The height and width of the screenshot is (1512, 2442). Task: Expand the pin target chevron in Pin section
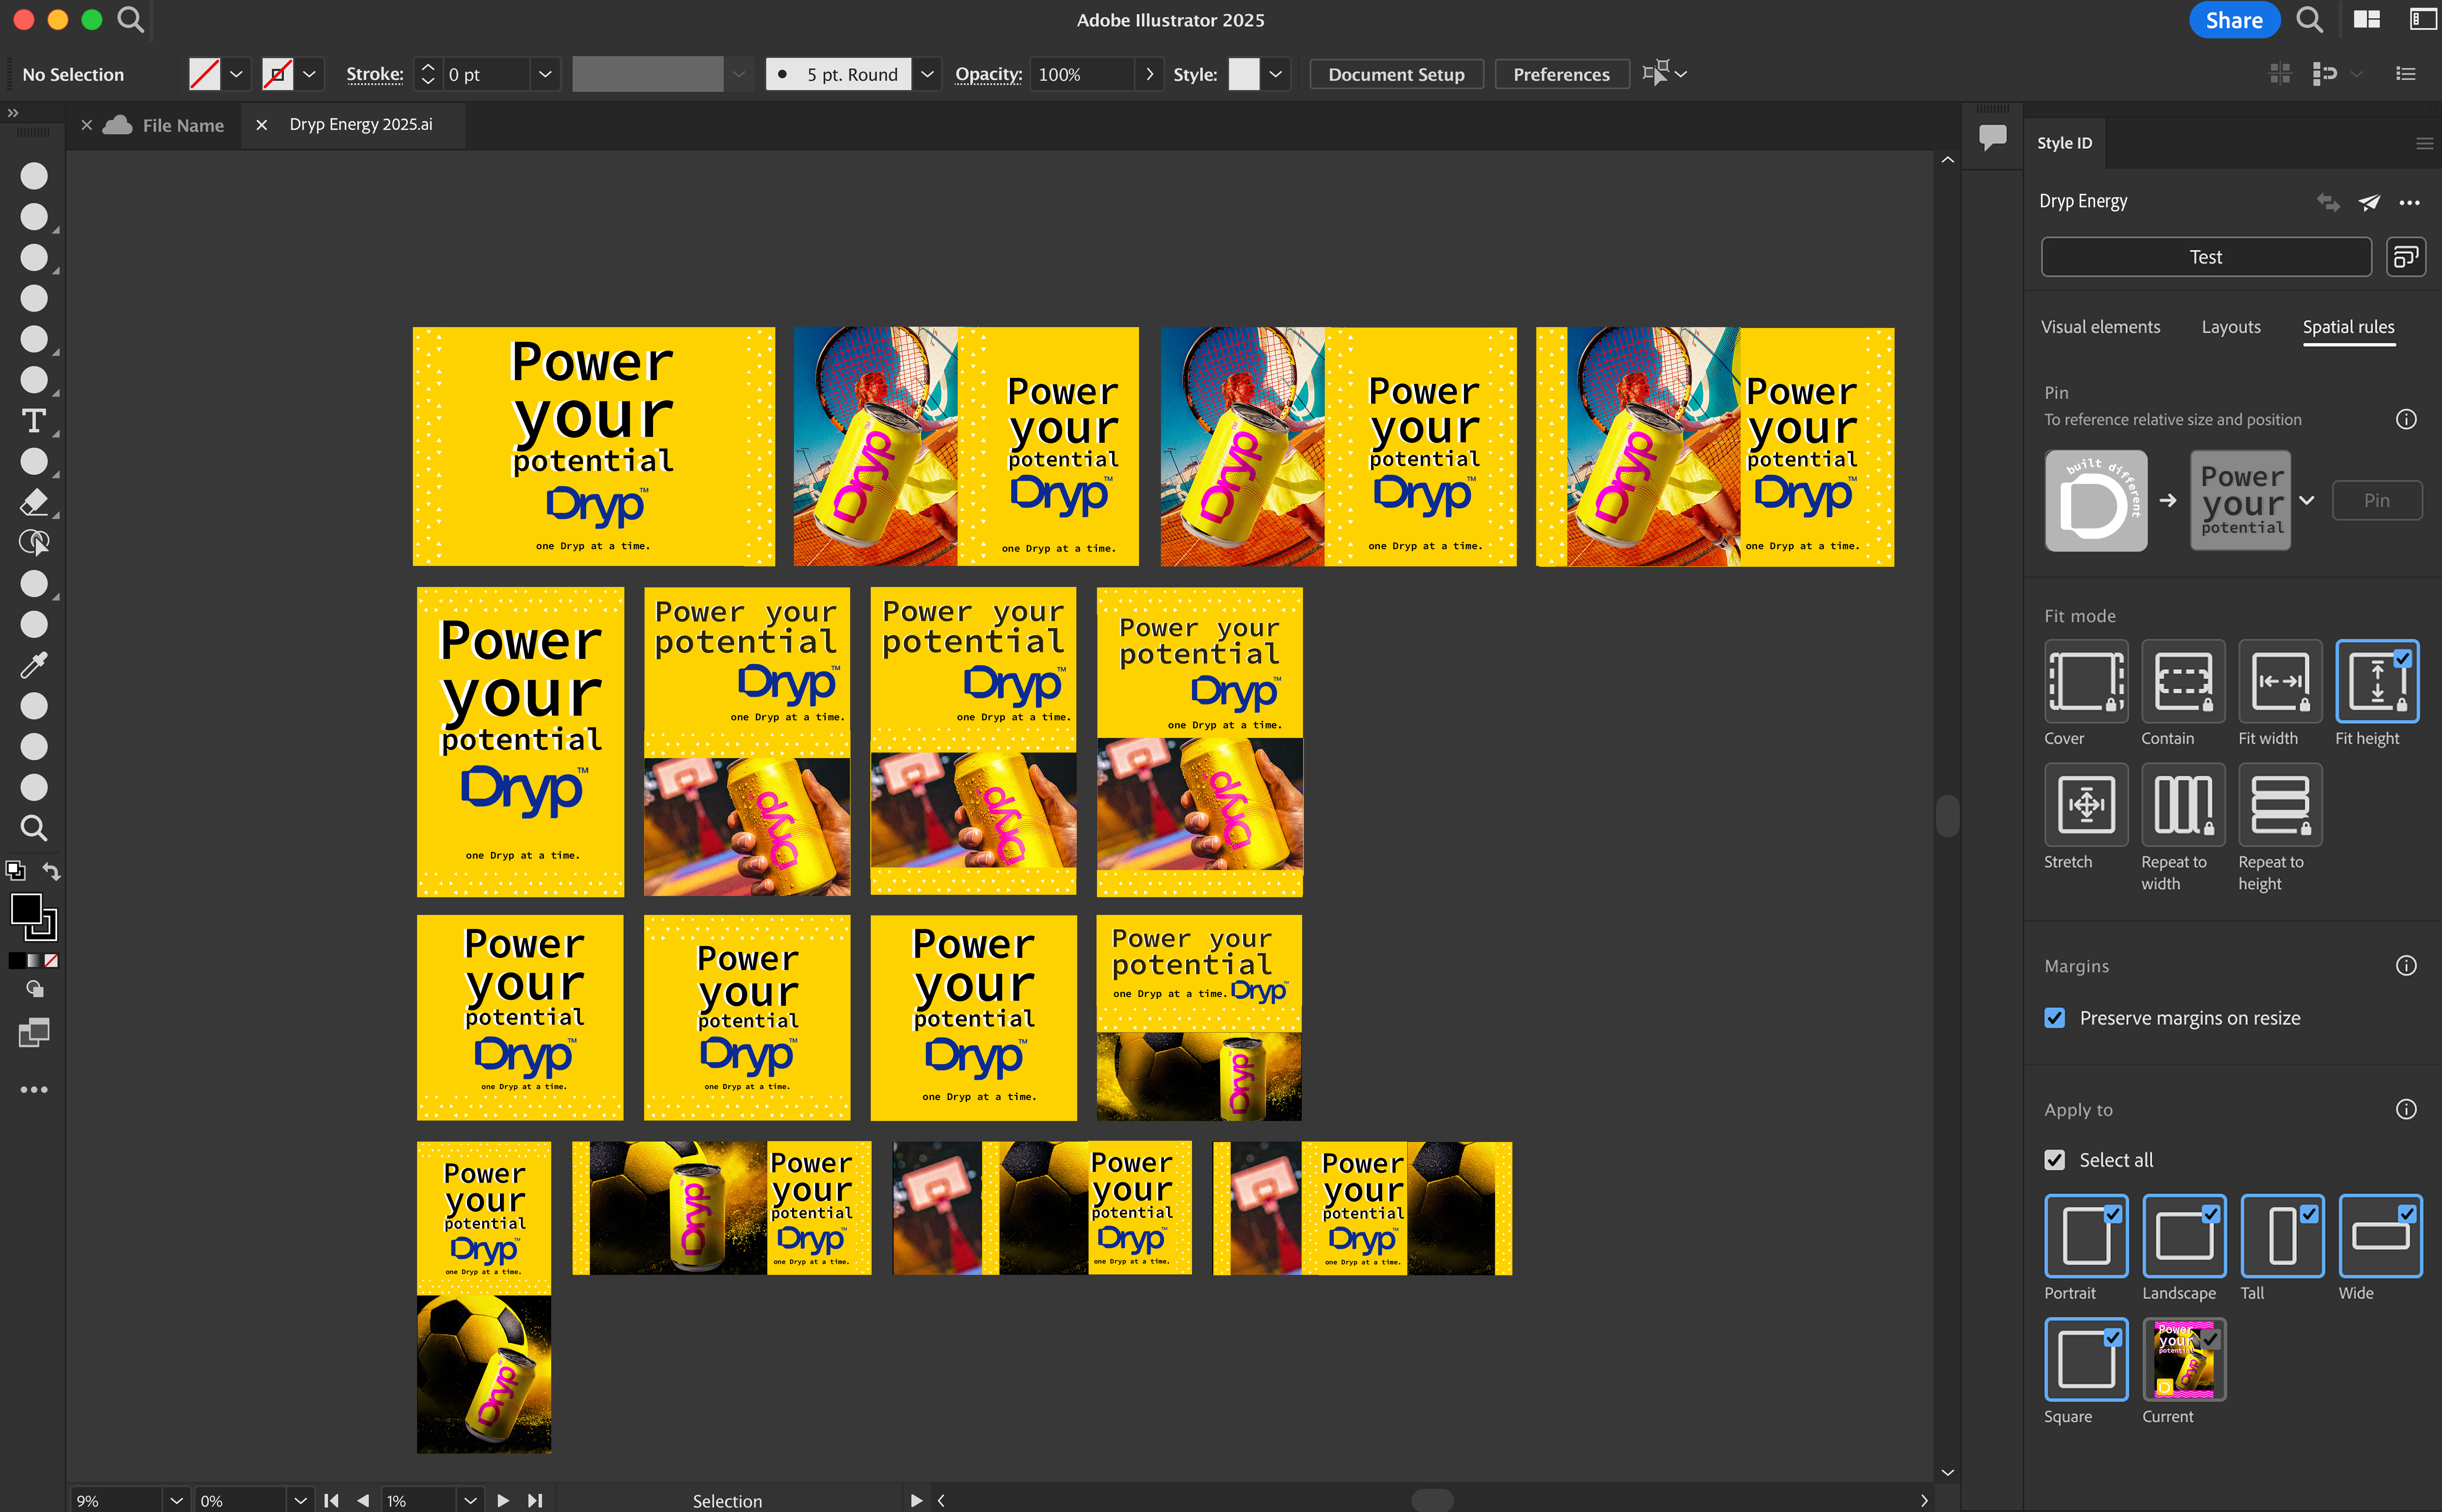click(2308, 500)
